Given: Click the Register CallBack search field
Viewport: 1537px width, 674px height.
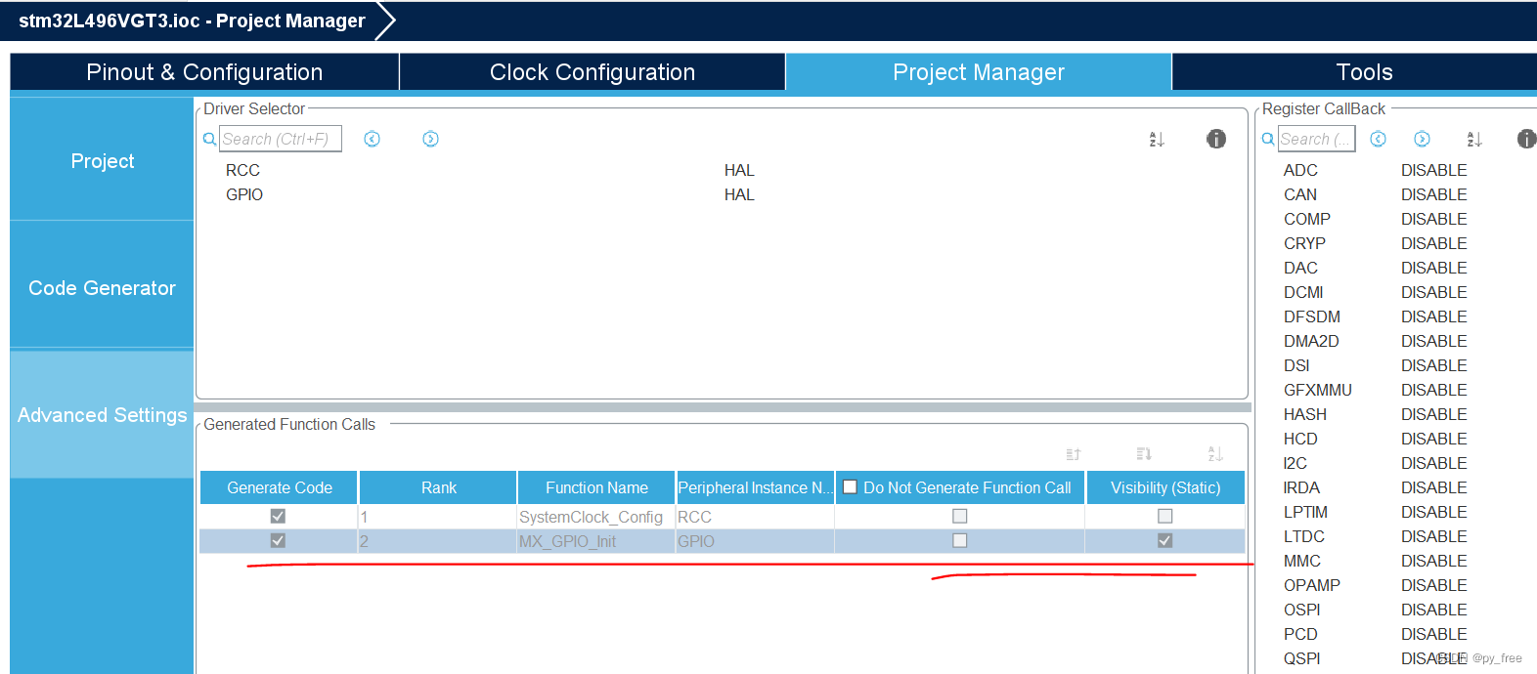Looking at the screenshot, I should (1316, 139).
